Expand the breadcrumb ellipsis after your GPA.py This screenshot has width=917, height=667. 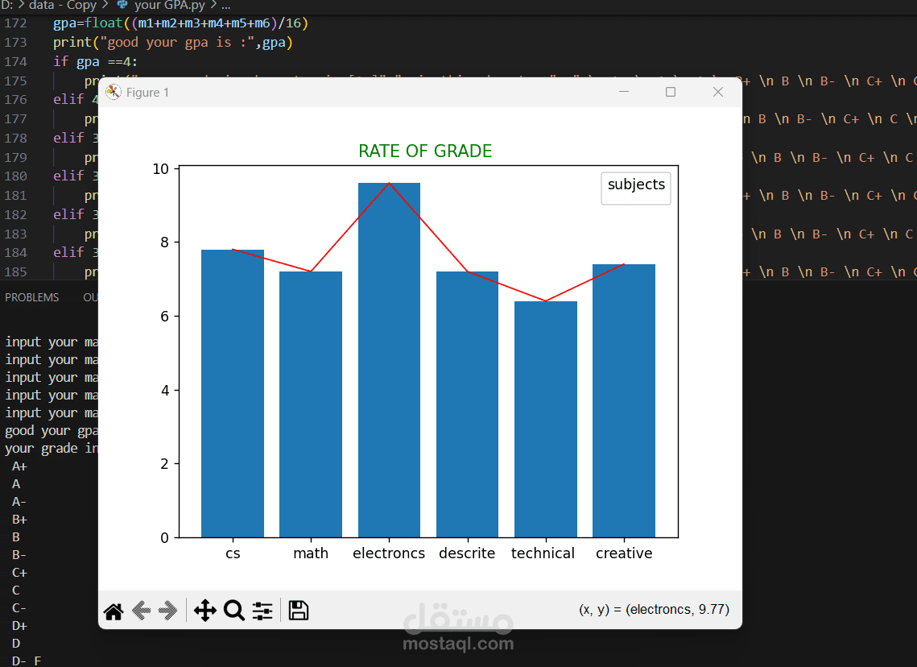pyautogui.click(x=225, y=6)
